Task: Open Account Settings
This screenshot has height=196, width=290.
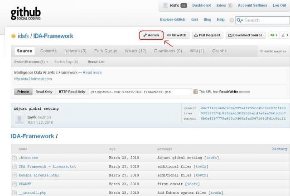Action: [252, 5]
